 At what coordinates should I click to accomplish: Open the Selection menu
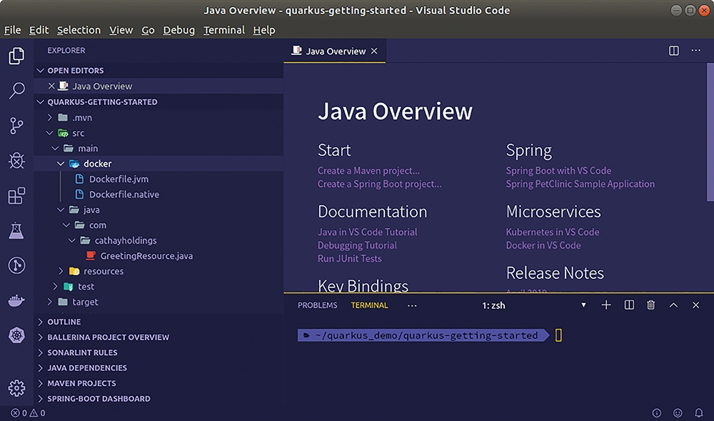tap(79, 30)
